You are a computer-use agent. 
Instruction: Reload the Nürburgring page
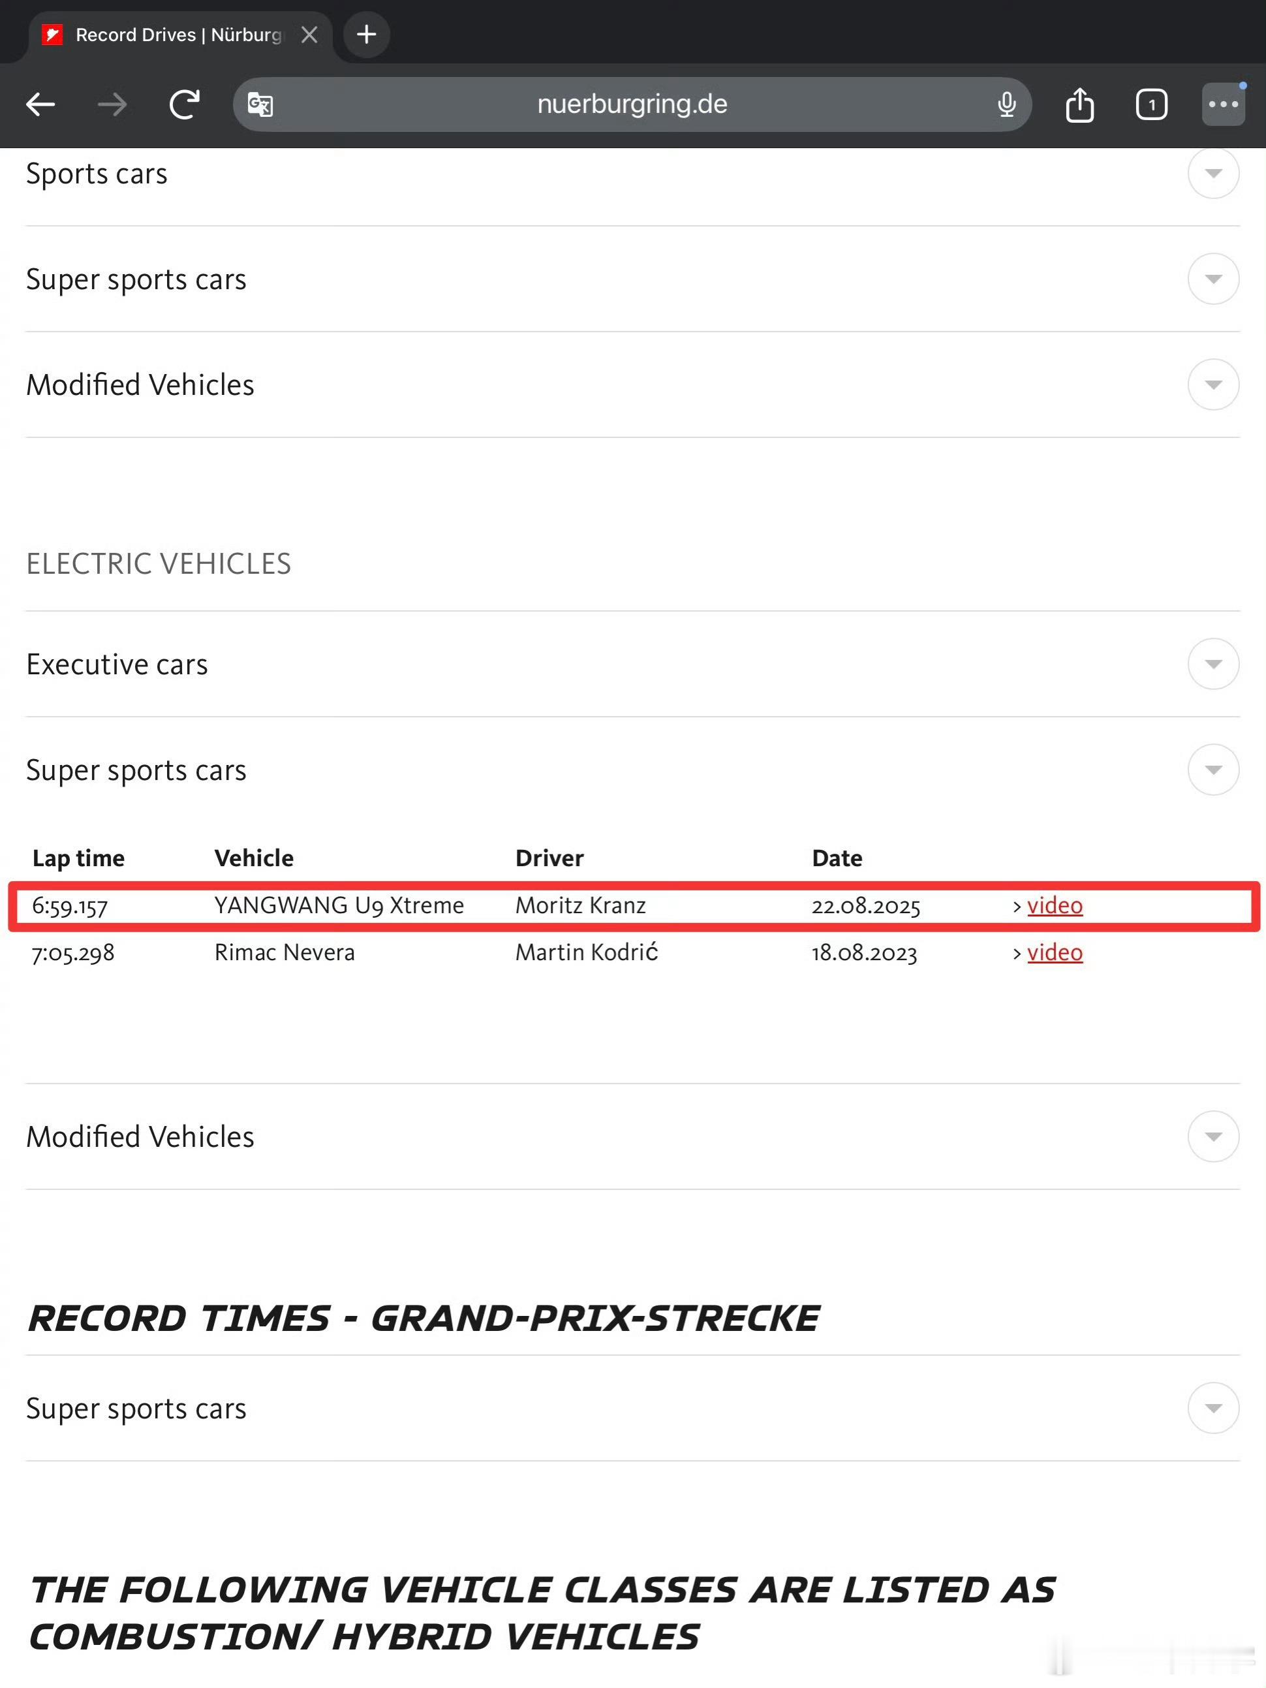(x=184, y=104)
